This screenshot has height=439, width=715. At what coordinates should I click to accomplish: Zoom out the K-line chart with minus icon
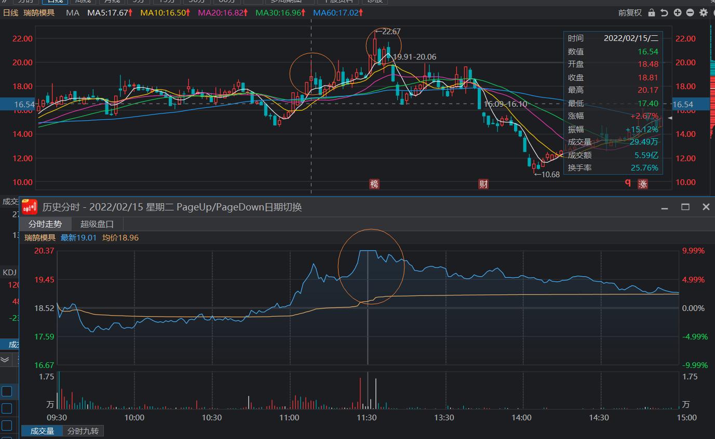pyautogui.click(x=690, y=12)
